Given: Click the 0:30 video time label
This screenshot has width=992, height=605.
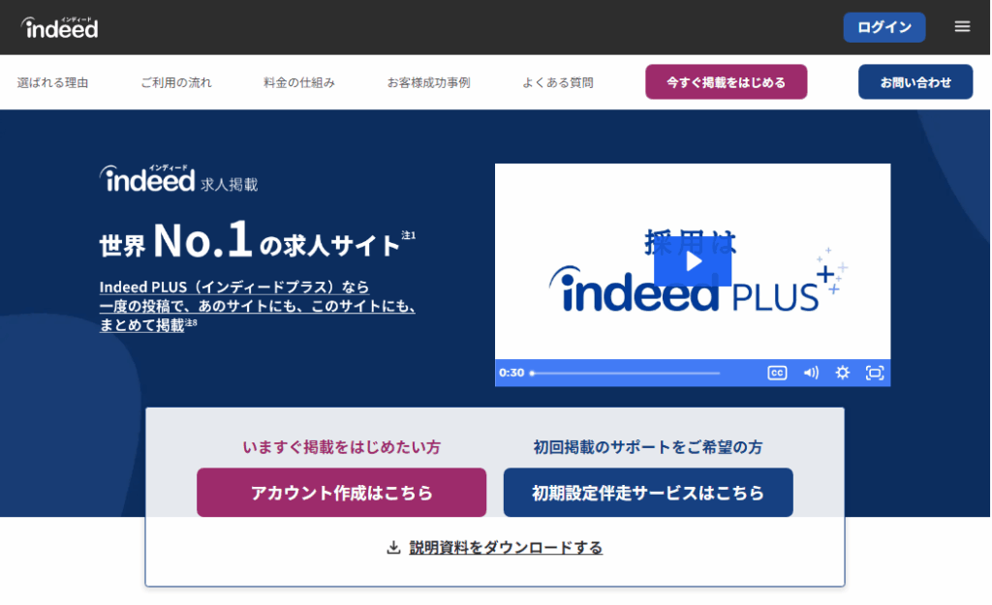Looking at the screenshot, I should pyautogui.click(x=511, y=373).
